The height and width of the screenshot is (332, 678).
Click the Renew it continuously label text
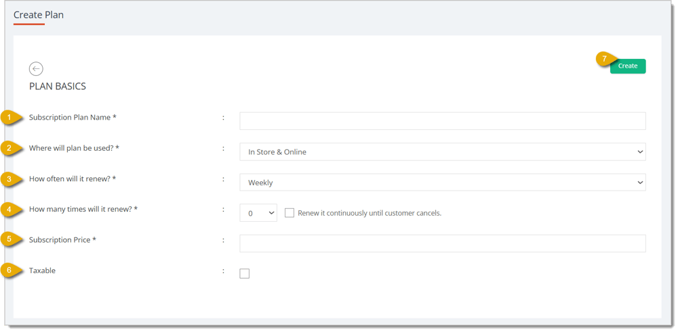click(x=370, y=213)
